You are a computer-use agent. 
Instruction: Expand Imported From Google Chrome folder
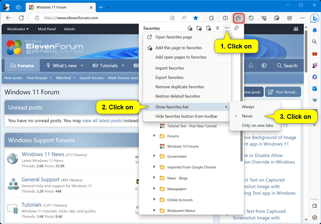(155, 167)
